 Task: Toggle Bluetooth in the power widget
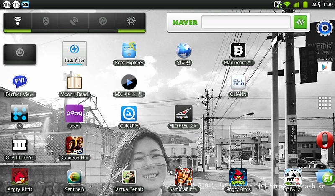pos(46,23)
